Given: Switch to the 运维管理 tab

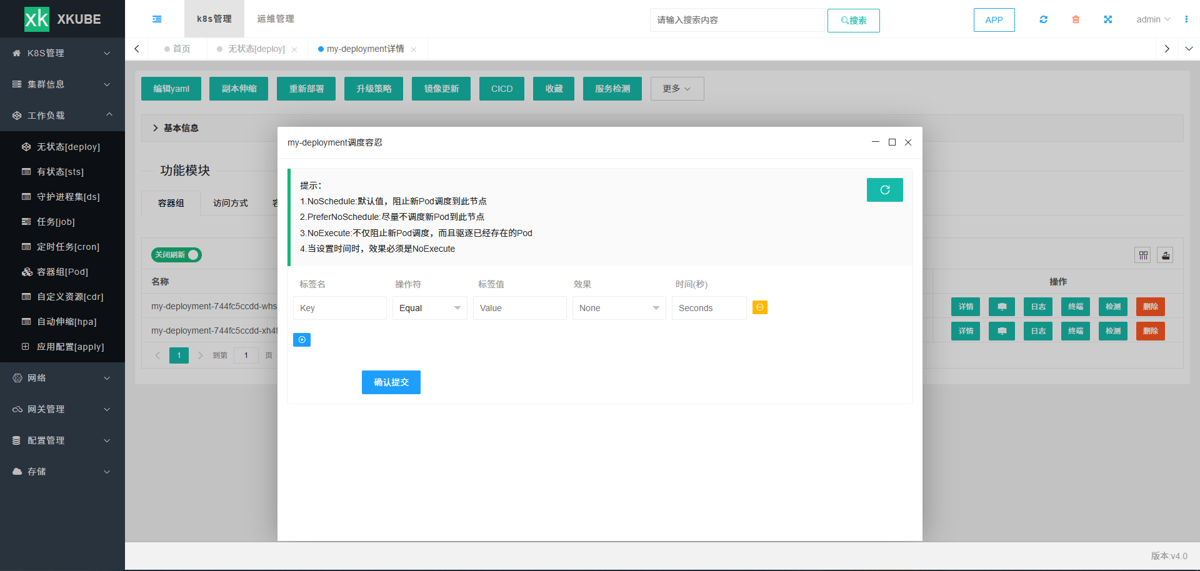Looking at the screenshot, I should tap(274, 19).
